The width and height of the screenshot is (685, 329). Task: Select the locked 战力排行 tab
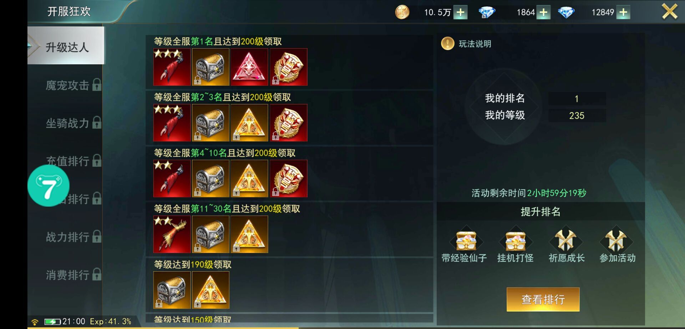pos(73,237)
